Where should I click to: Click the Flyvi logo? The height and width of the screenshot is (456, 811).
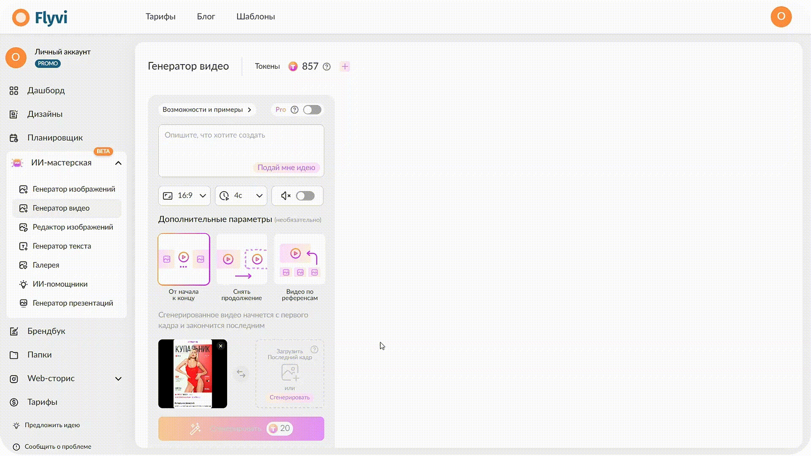(x=40, y=17)
